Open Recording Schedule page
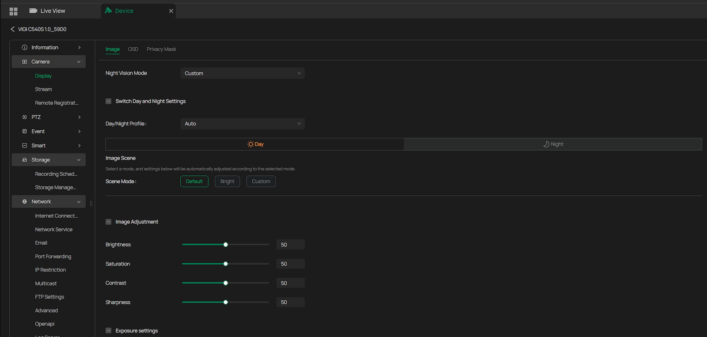The width and height of the screenshot is (707, 337). (56, 174)
